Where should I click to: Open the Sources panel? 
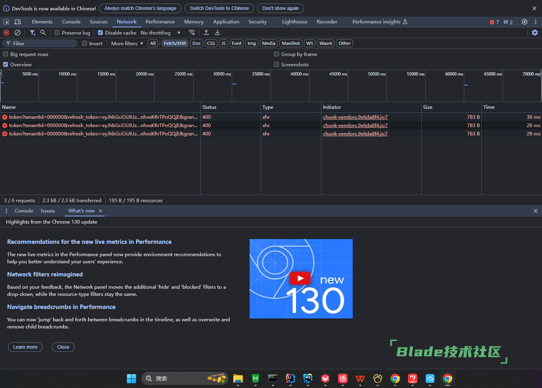point(99,22)
